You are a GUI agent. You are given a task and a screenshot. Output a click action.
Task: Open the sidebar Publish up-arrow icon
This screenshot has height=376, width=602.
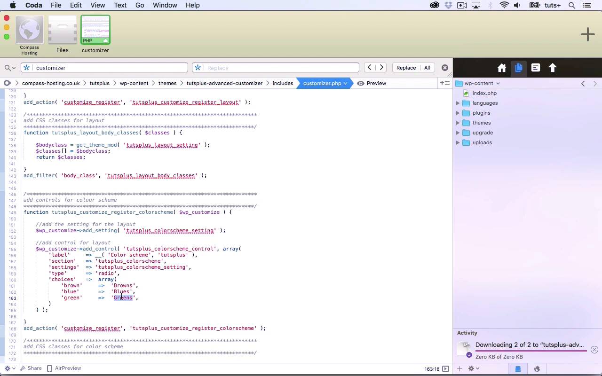[x=553, y=68]
